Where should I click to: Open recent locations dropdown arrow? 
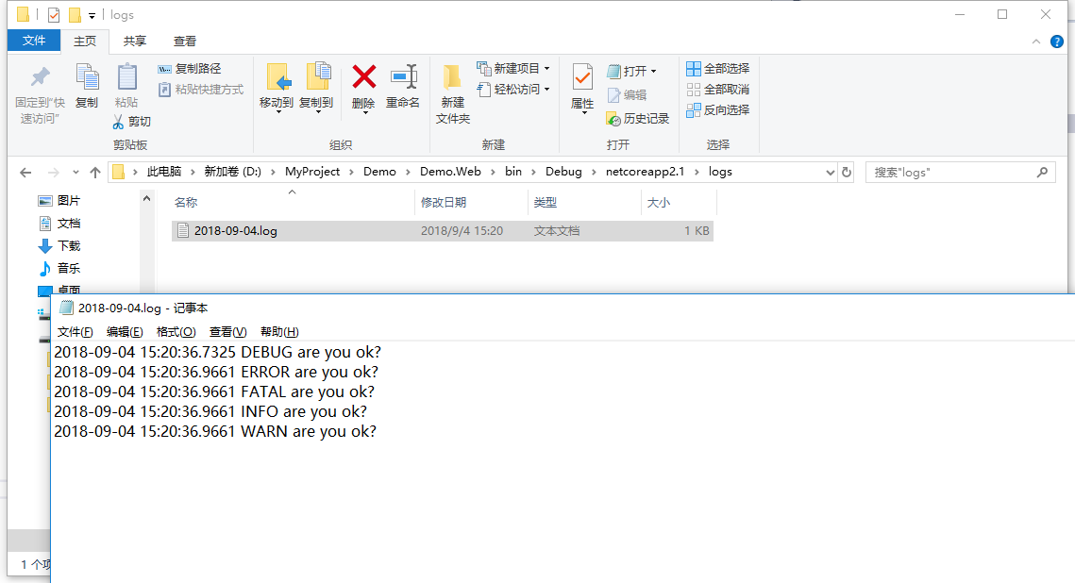(x=76, y=172)
